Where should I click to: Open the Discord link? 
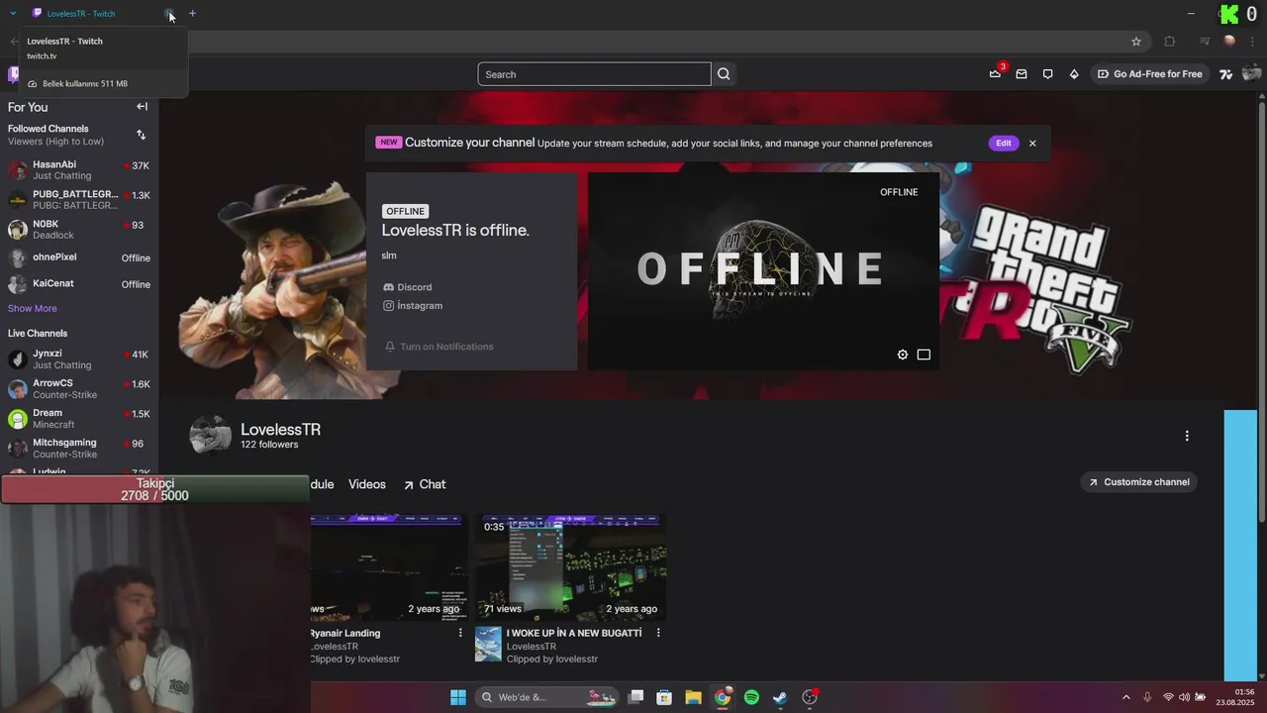click(x=408, y=287)
